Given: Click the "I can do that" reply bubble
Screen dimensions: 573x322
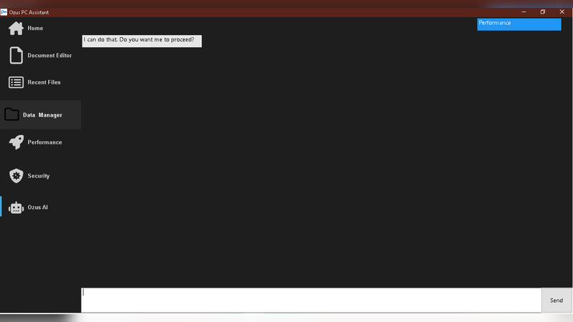Looking at the screenshot, I should 141,41.
